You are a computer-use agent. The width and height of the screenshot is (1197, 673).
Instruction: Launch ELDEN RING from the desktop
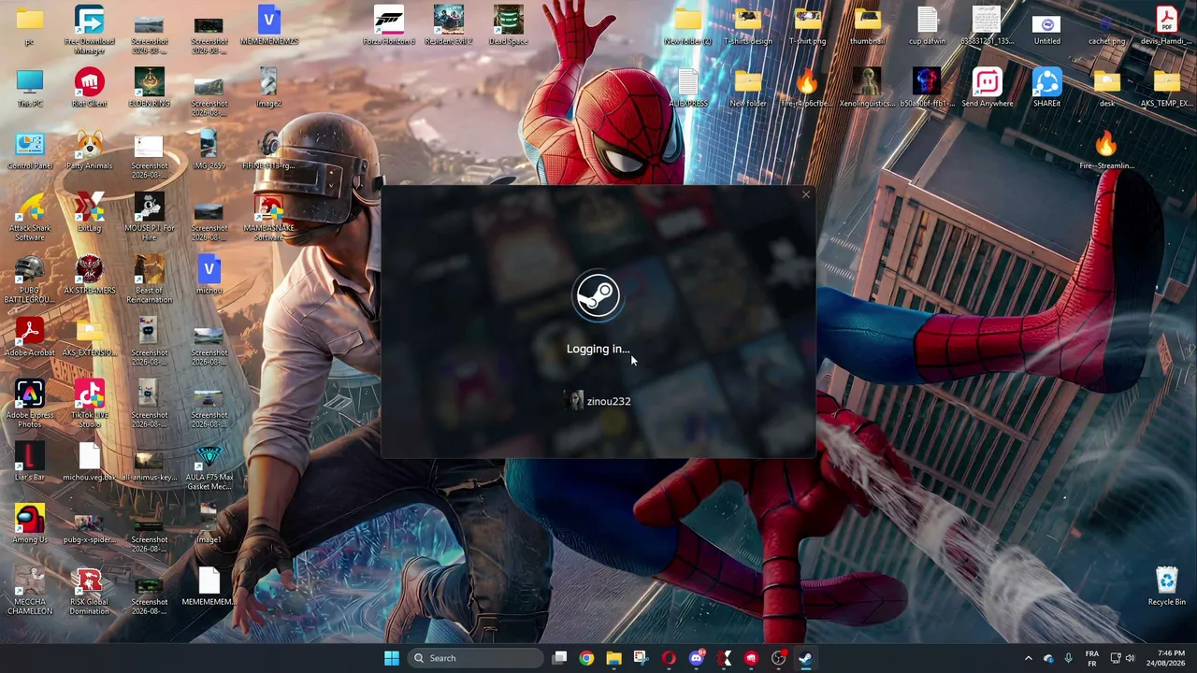pyautogui.click(x=149, y=88)
